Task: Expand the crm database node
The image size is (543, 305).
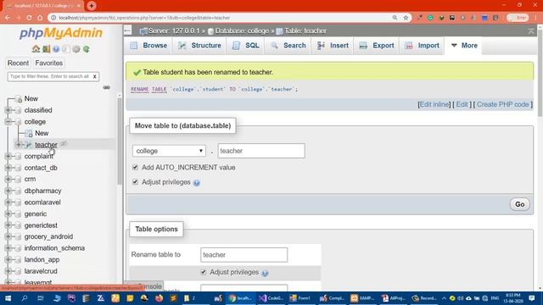Action: click(8, 179)
